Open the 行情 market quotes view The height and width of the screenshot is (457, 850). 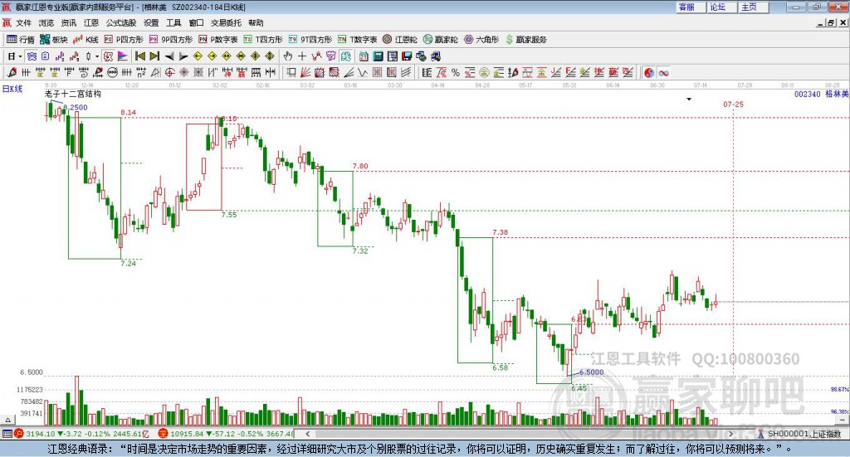click(20, 40)
